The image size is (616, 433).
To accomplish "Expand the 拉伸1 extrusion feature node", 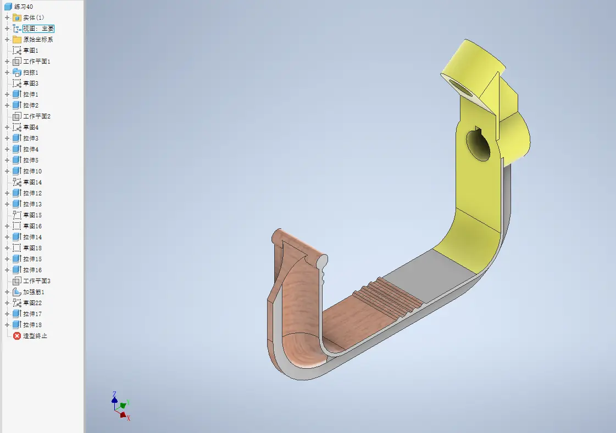I will pyautogui.click(x=7, y=94).
